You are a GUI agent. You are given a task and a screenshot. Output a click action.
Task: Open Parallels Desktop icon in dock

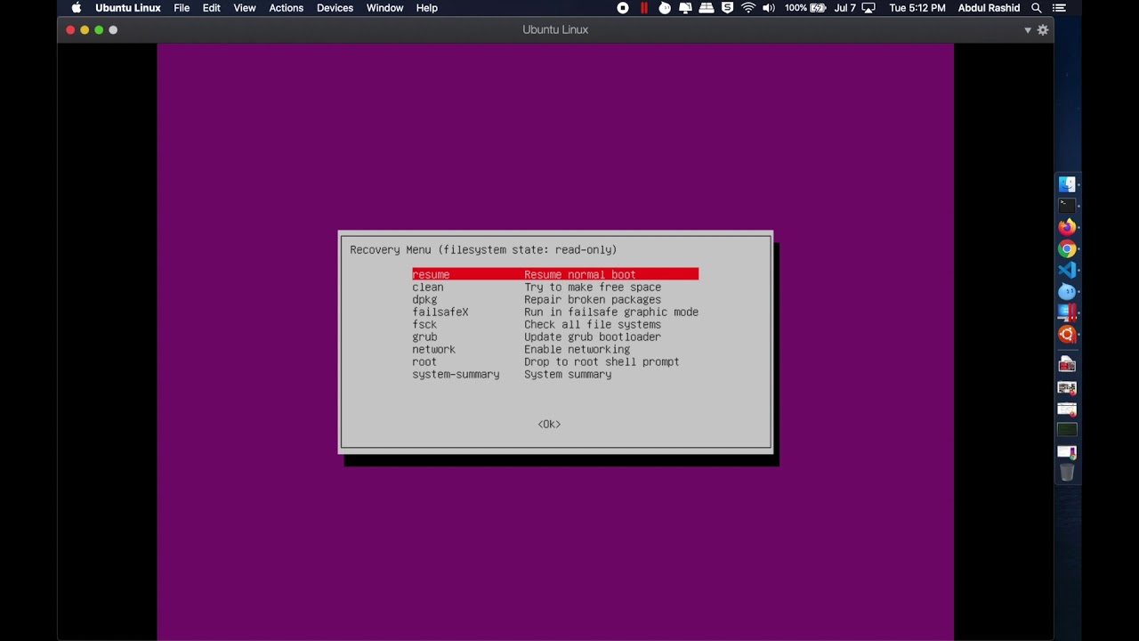click(1067, 313)
